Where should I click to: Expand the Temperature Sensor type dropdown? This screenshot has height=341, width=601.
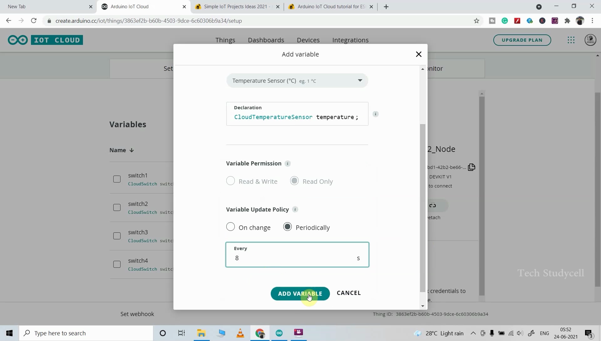[359, 80]
